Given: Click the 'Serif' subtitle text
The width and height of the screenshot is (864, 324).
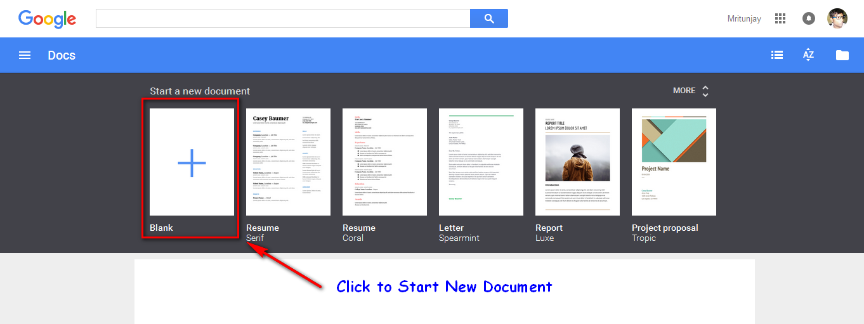Looking at the screenshot, I should 255,238.
